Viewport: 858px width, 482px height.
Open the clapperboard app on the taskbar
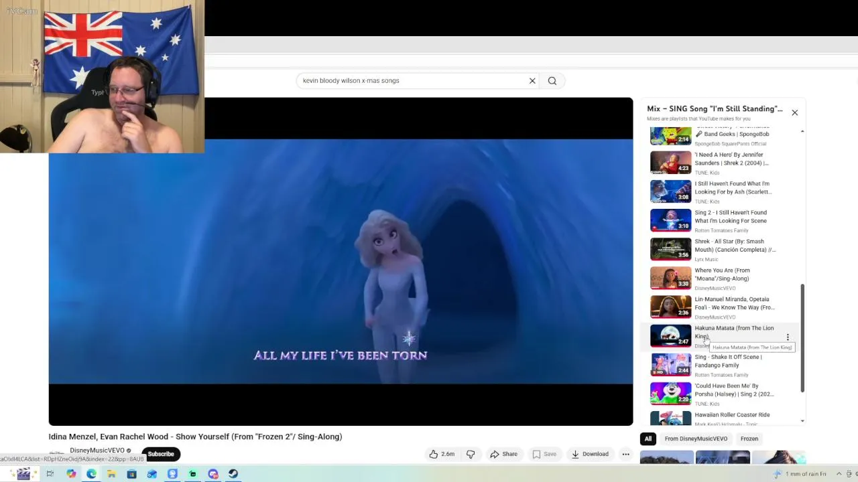(x=23, y=474)
